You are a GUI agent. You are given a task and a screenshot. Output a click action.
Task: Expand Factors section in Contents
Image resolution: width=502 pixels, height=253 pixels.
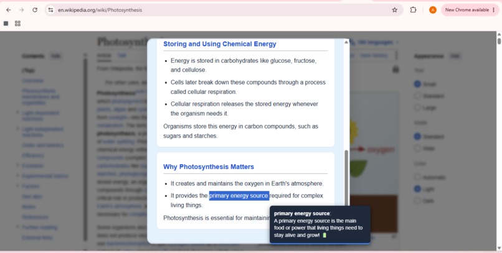pos(17,186)
